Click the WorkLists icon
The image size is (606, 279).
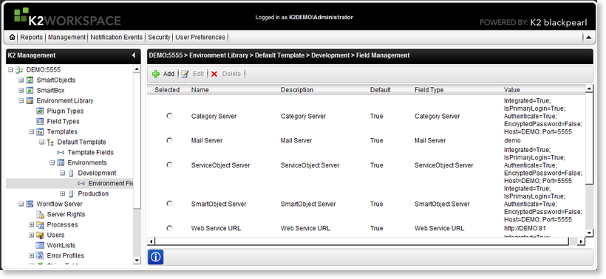point(40,246)
